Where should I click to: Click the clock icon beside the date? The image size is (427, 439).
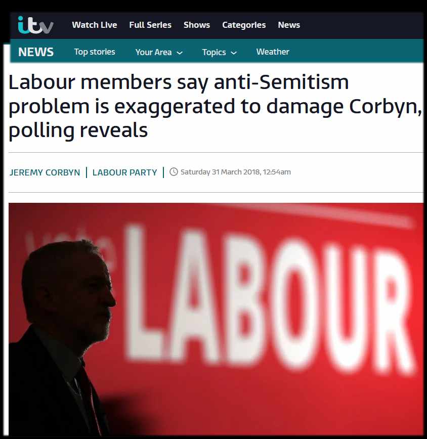[x=174, y=171]
